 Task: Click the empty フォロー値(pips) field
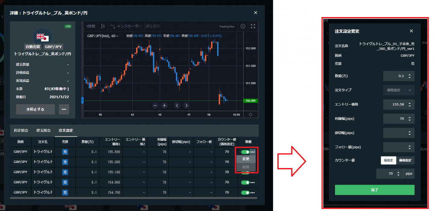(399, 147)
